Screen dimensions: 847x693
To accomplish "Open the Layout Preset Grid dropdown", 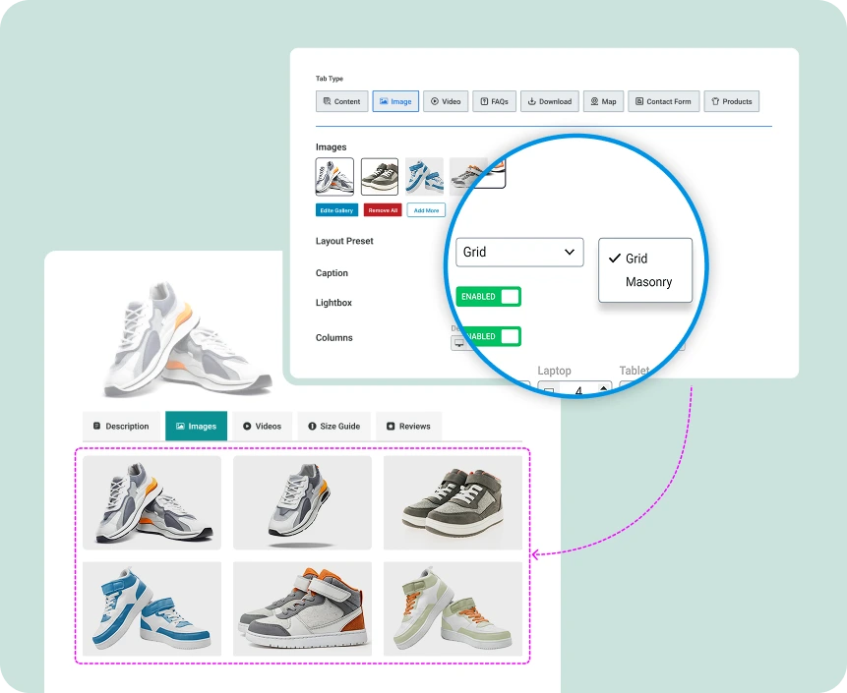I will point(519,252).
